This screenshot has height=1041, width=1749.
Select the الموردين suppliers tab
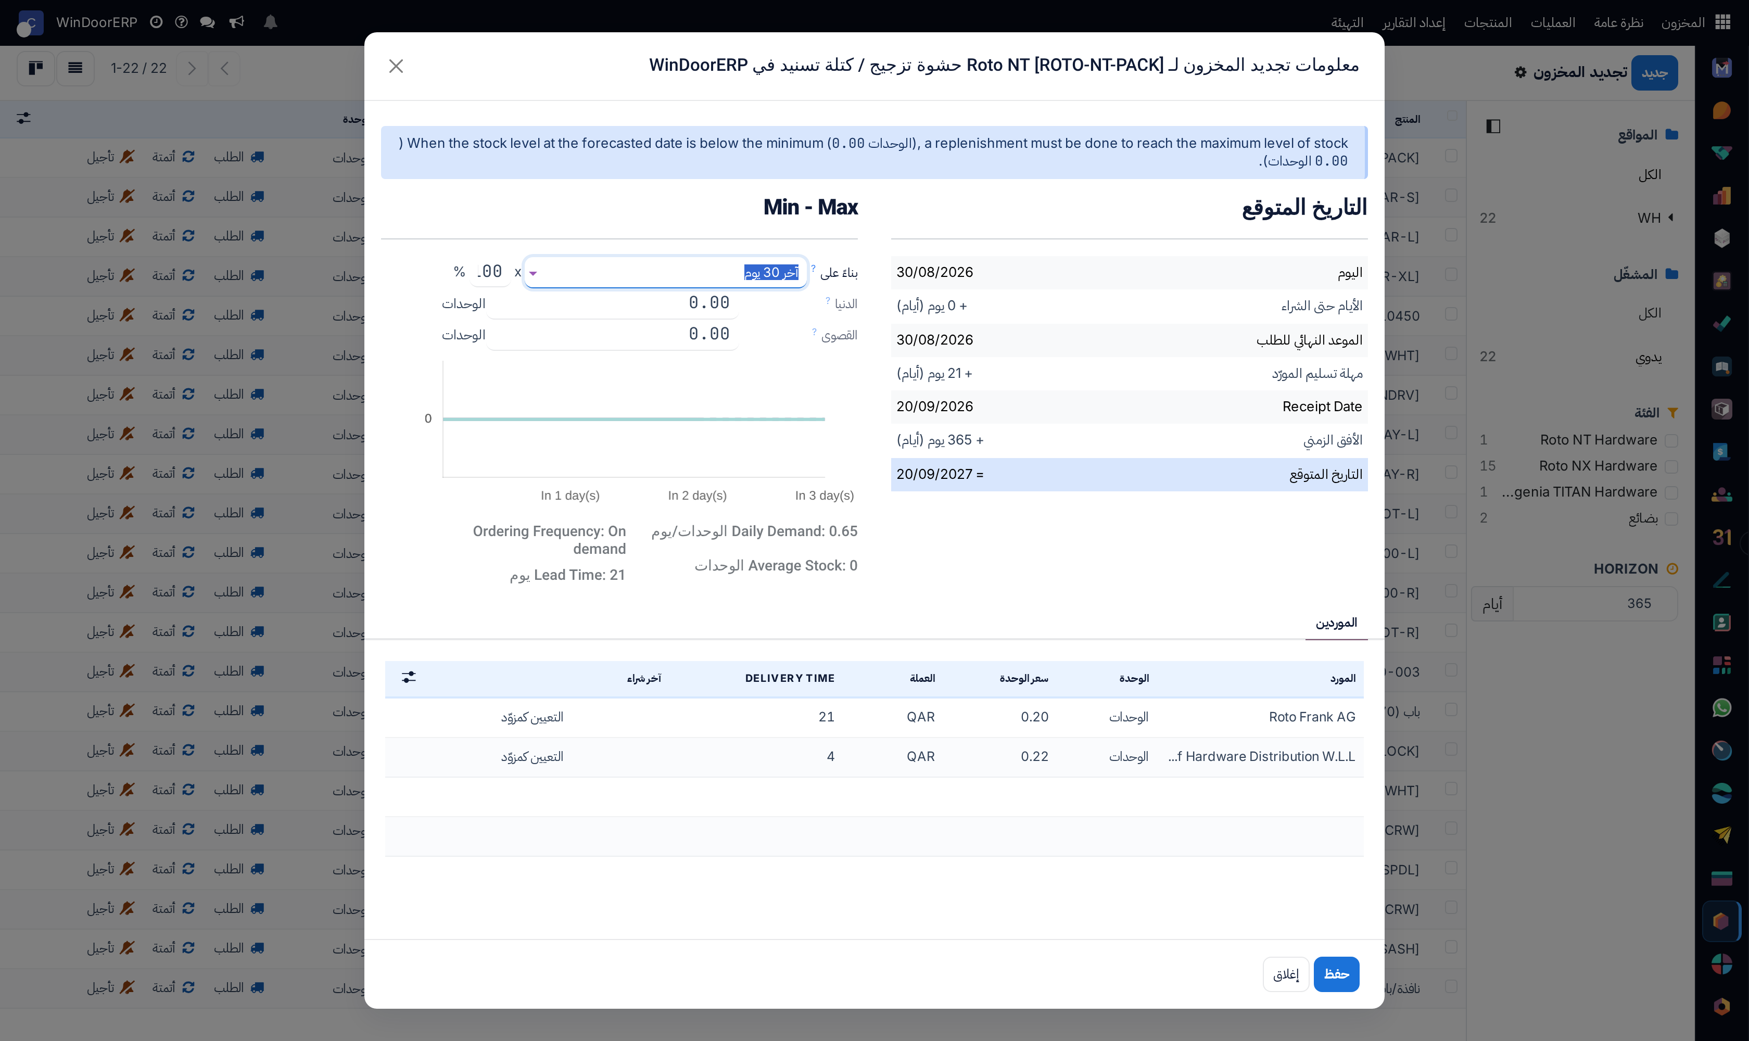tap(1336, 622)
